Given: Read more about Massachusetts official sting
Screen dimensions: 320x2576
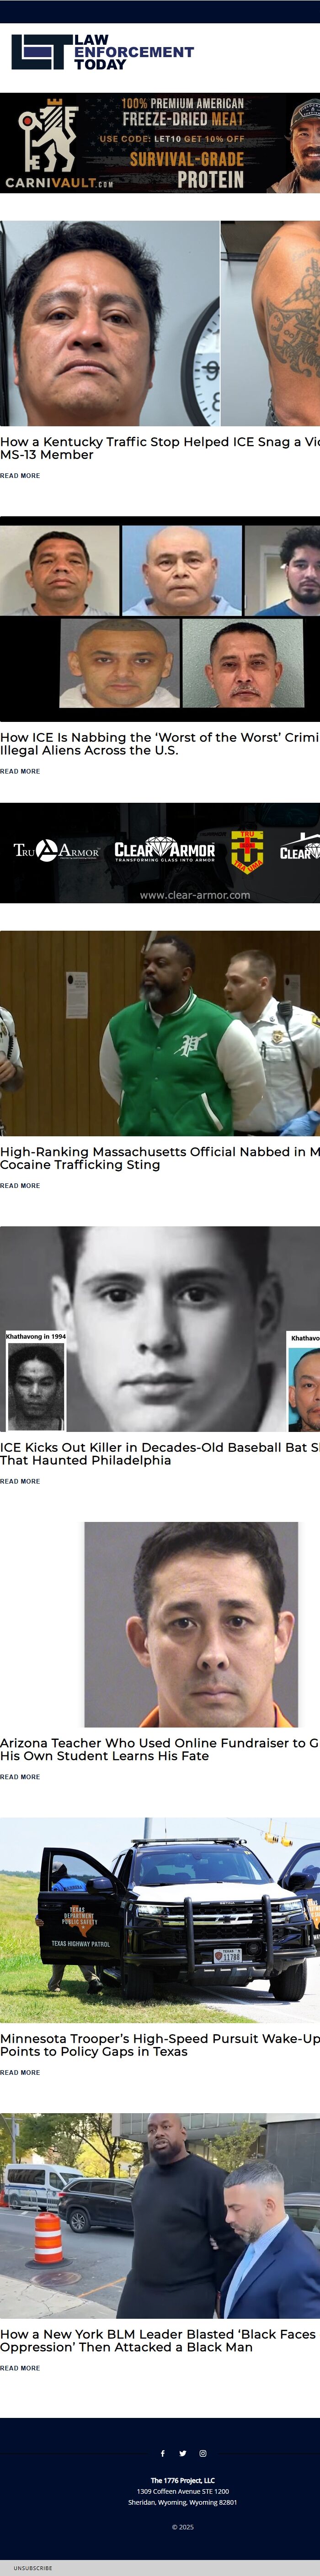Looking at the screenshot, I should point(20,1186).
